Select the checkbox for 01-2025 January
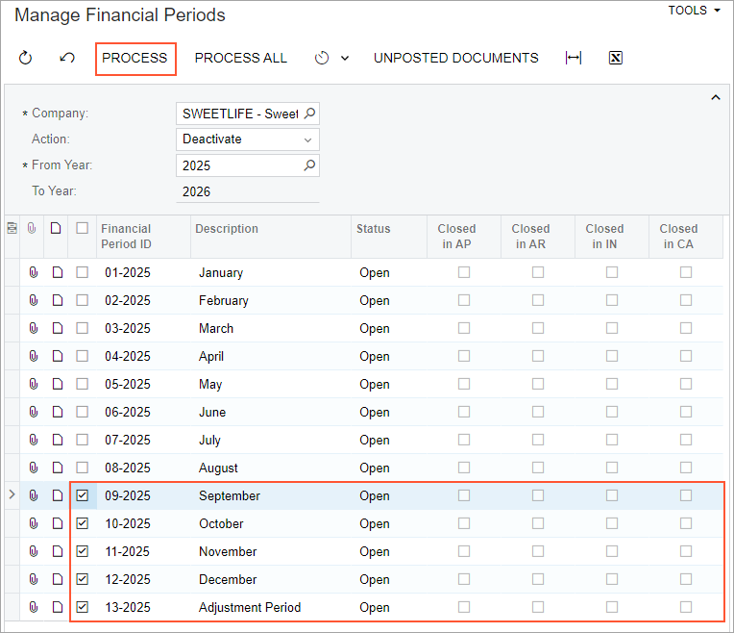Viewport: 734px width, 633px height. tap(83, 272)
